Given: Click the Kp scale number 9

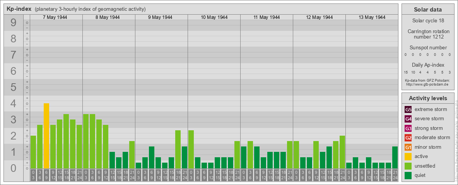Looking at the screenshot, I should [x=14, y=23].
